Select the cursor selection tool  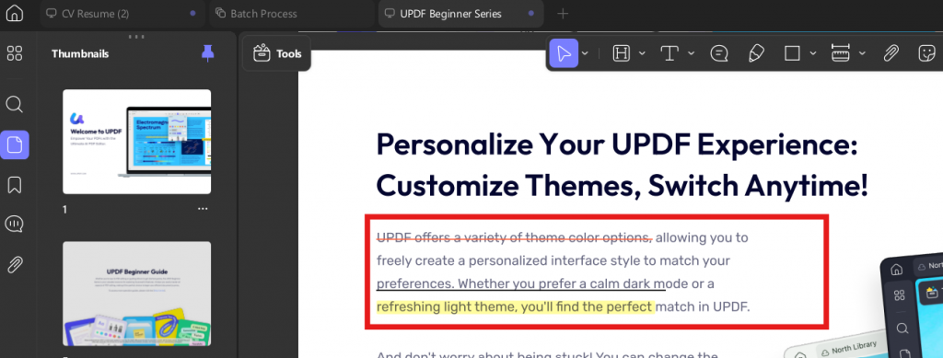point(564,53)
